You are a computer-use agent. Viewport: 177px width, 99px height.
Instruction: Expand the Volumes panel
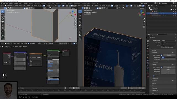pos(153,83)
